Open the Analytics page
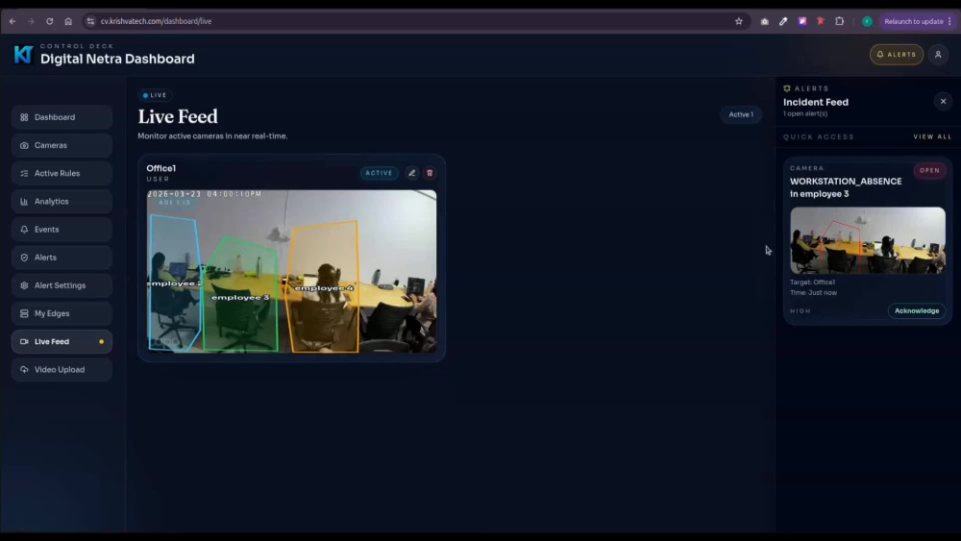961x541 pixels. (62, 201)
